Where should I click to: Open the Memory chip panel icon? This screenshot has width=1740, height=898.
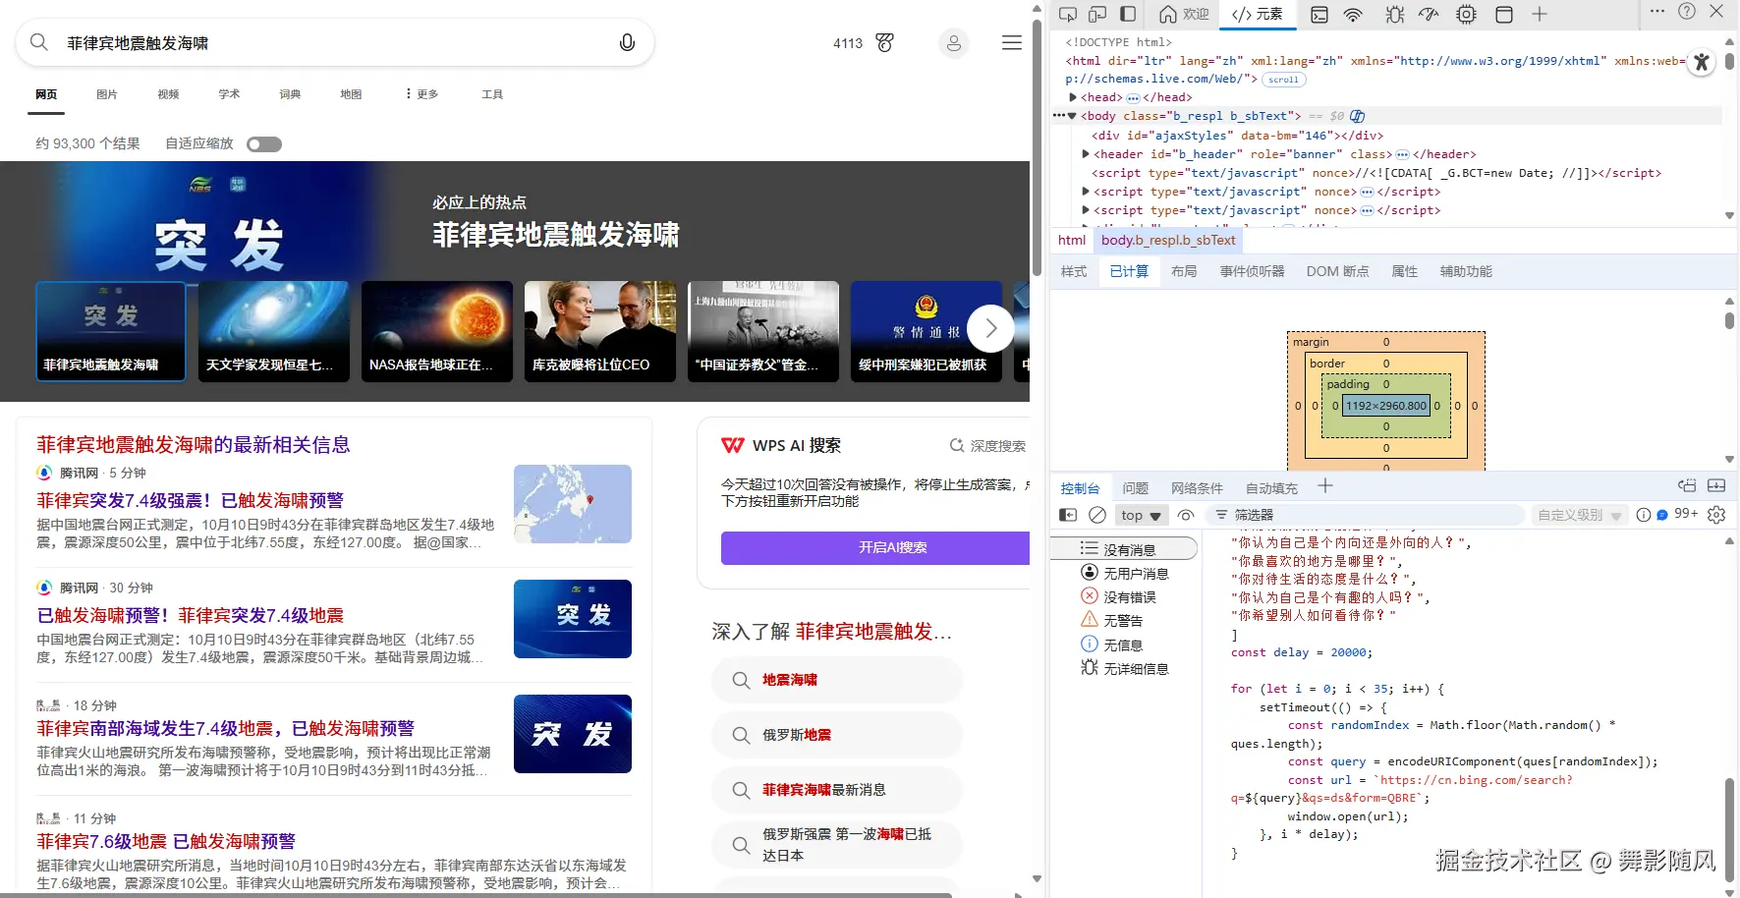1466,14
